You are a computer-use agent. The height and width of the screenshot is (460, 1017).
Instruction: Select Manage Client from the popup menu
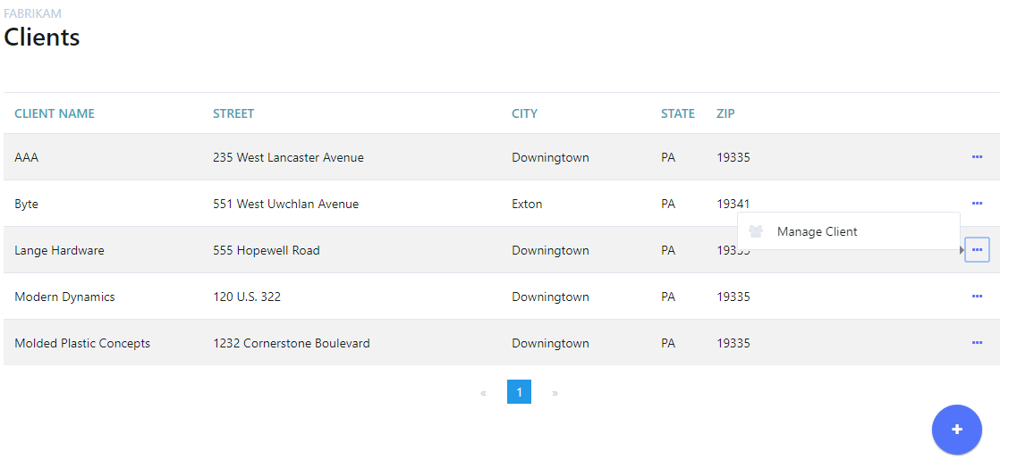click(x=817, y=231)
